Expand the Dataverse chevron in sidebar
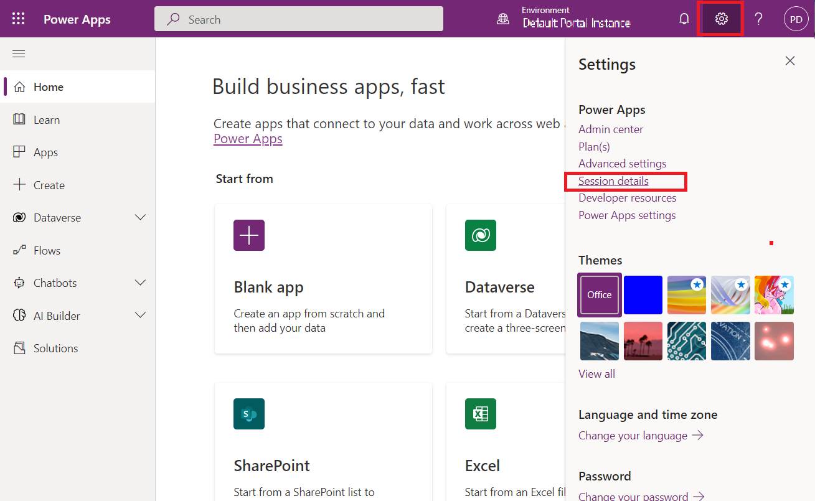 click(x=141, y=217)
